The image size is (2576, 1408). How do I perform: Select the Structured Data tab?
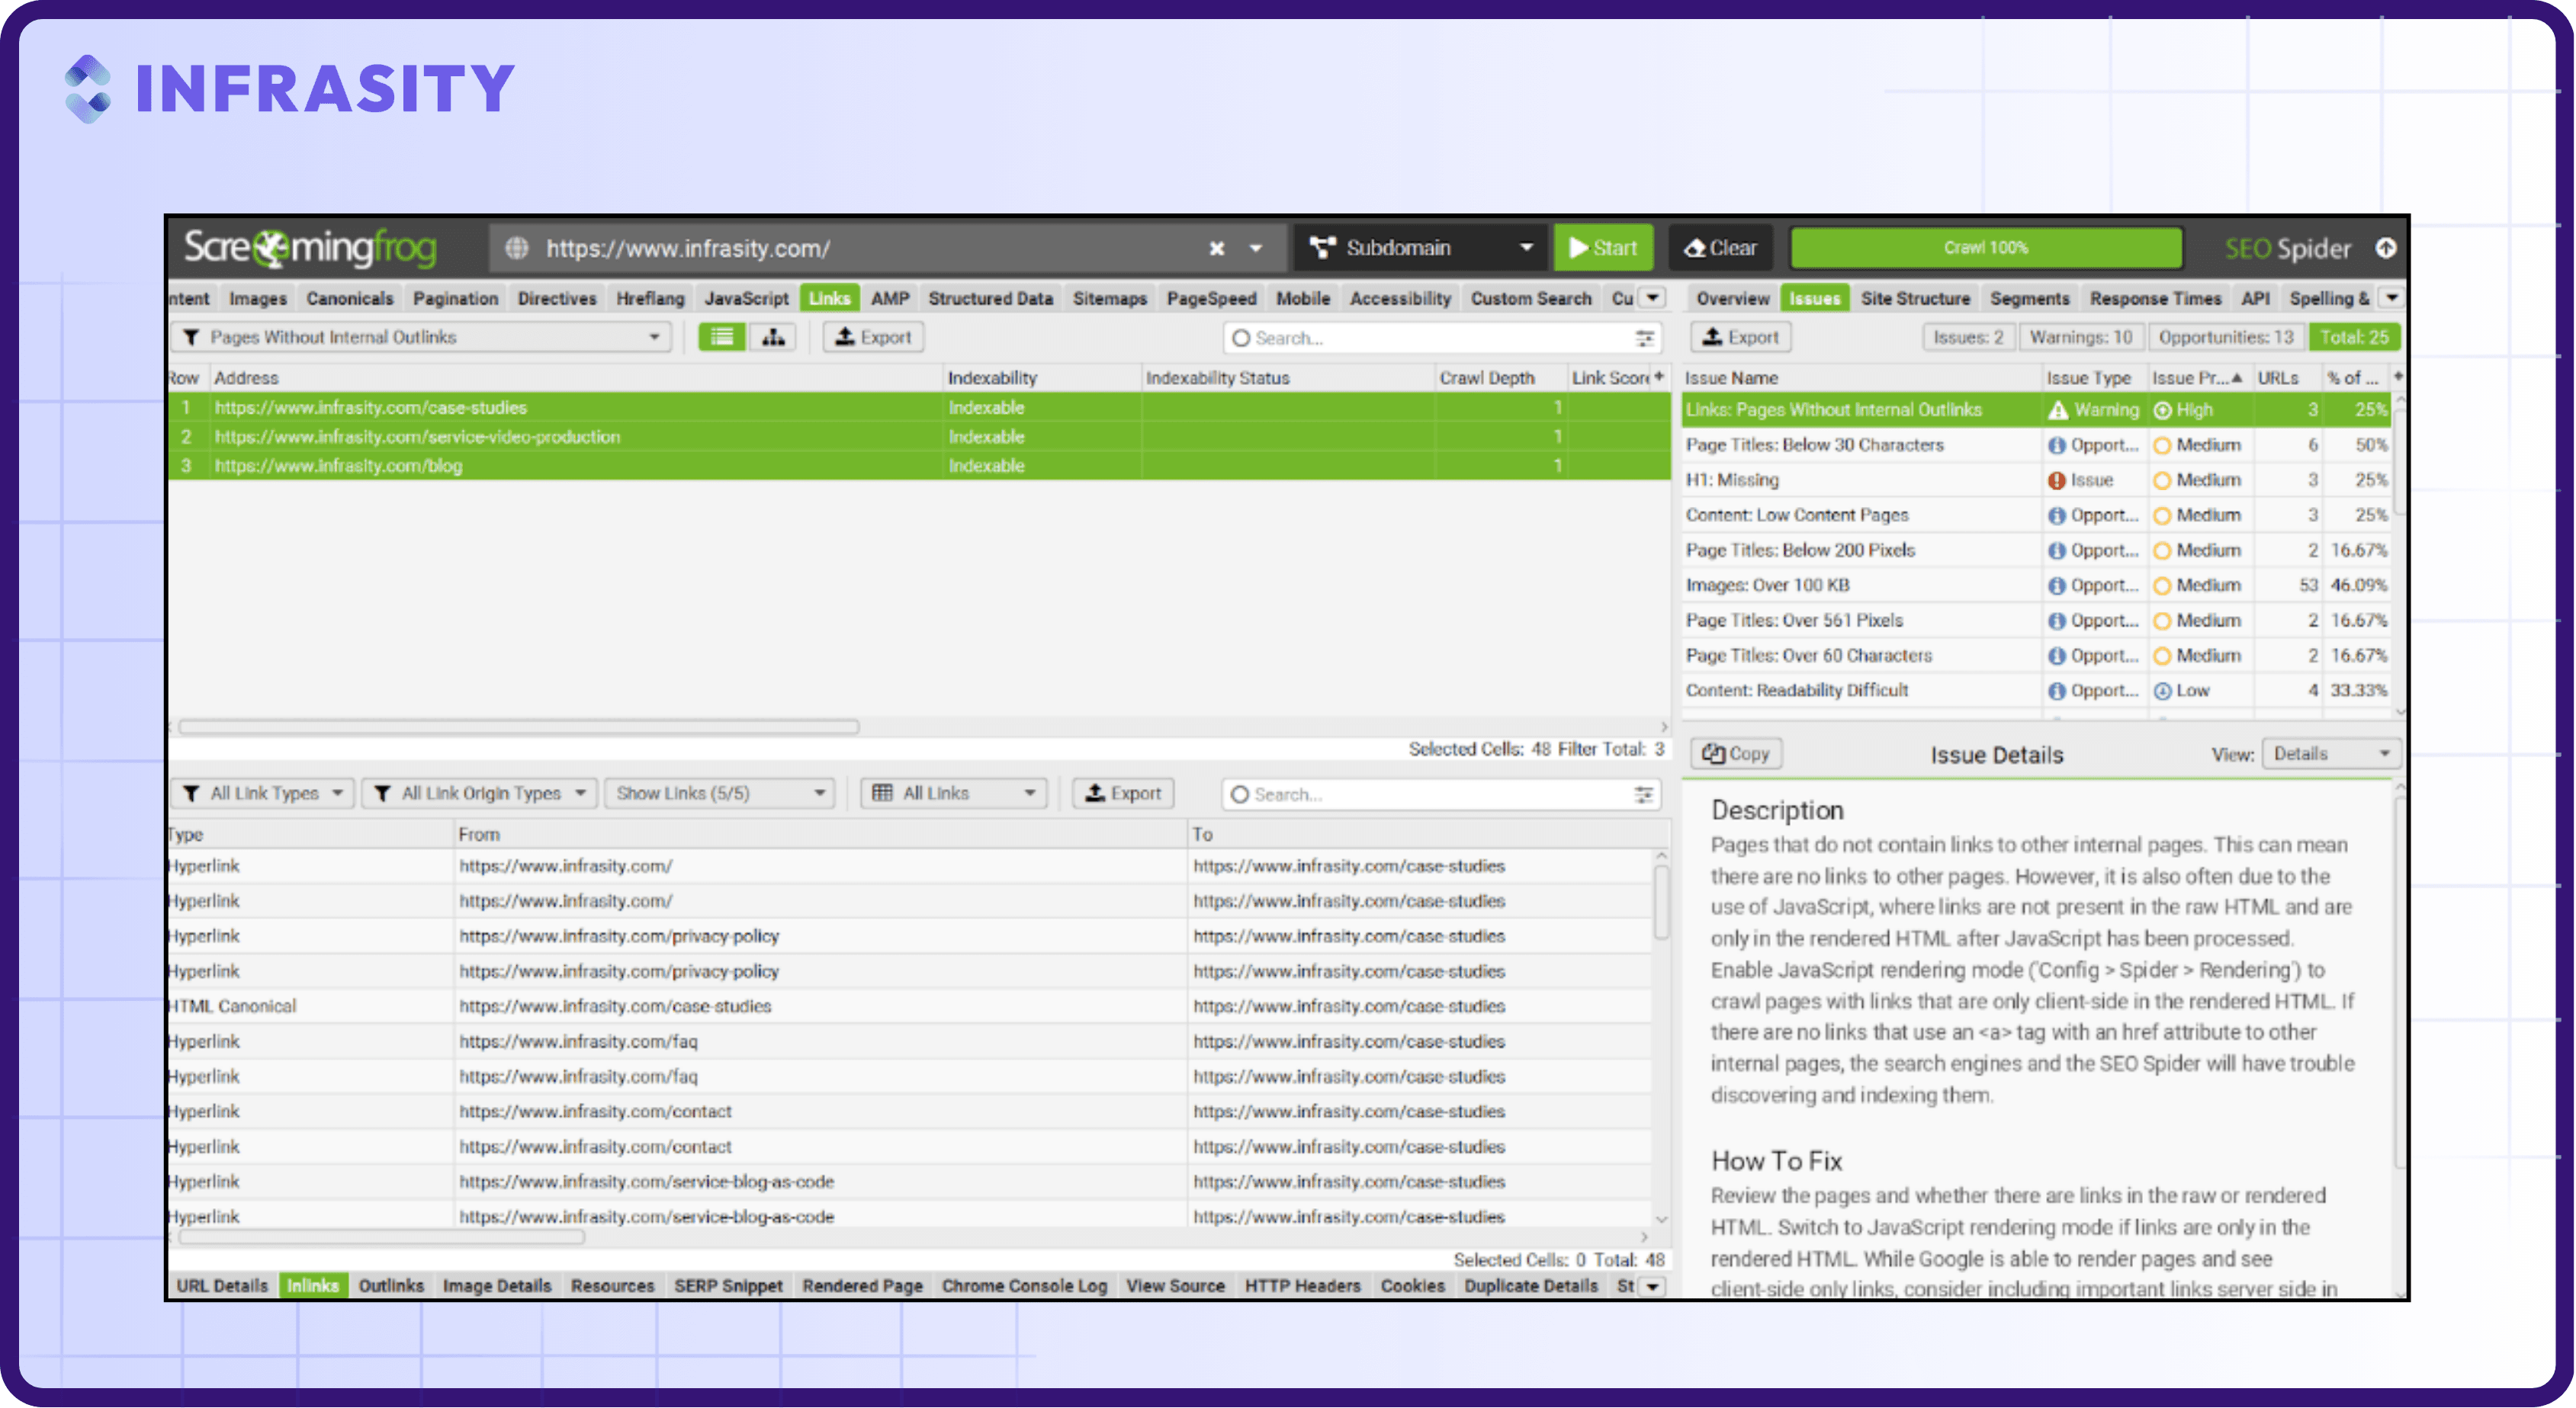(990, 298)
